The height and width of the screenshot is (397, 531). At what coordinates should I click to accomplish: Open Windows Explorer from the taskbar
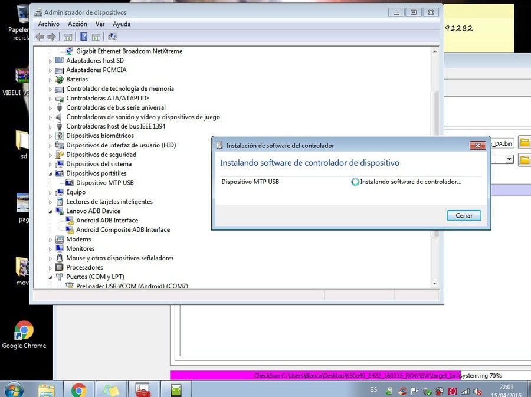point(47,390)
